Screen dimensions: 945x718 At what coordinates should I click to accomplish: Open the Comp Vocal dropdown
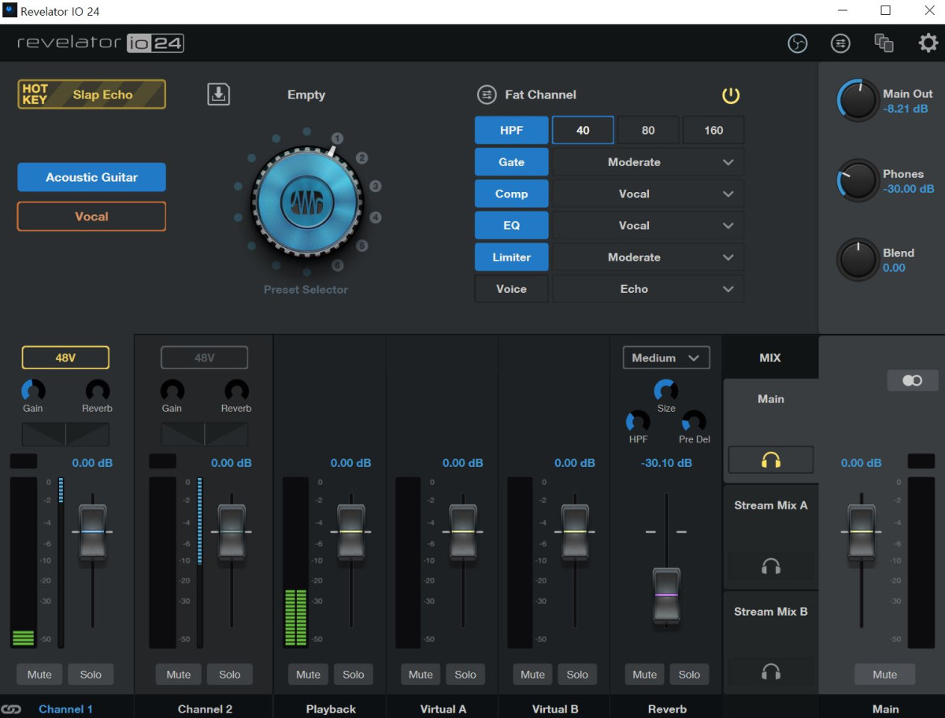tap(648, 194)
